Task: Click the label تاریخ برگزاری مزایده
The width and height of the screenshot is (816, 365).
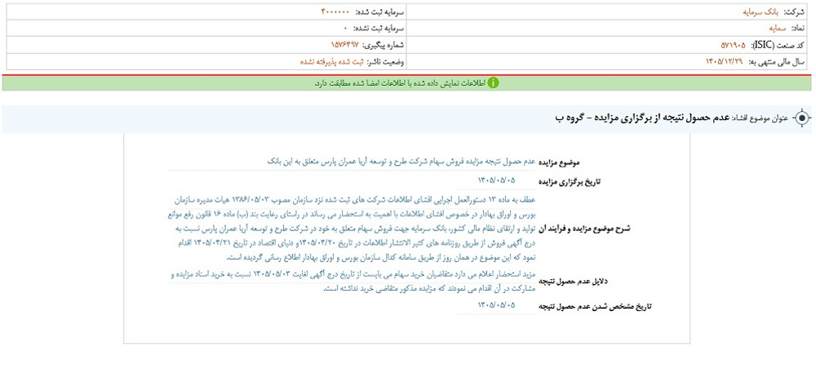Action: point(570,182)
